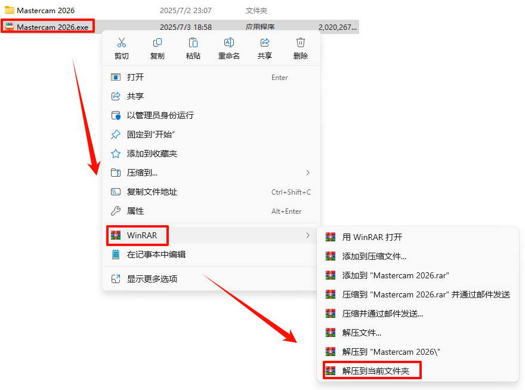Select 以管理员身份运行 menu entry
The height and width of the screenshot is (390, 525).
coord(211,116)
